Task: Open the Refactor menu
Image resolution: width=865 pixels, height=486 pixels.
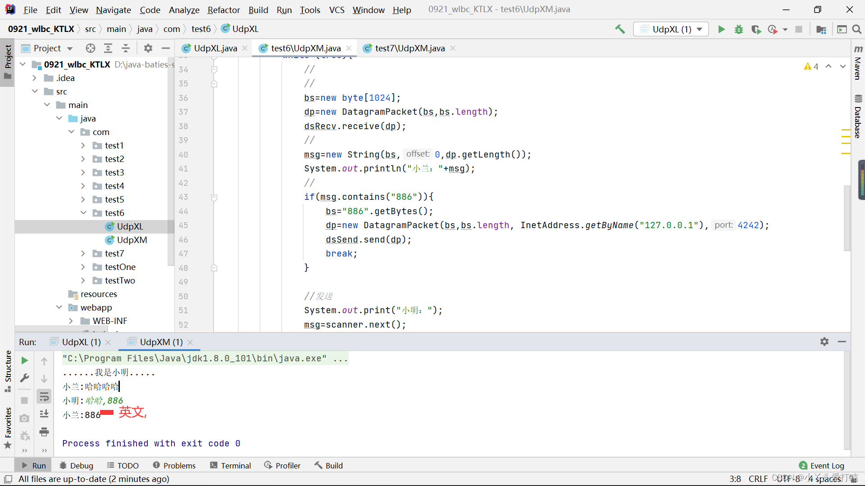Action: (223, 9)
